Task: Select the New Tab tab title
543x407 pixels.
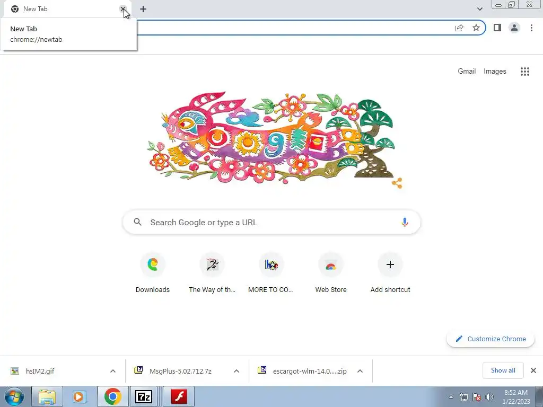Action: point(36,9)
